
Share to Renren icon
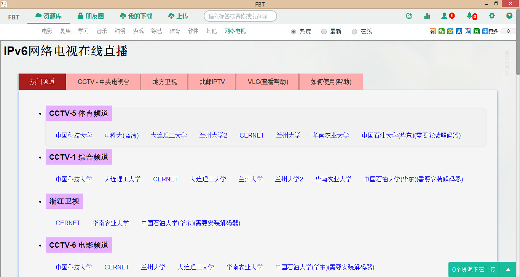point(459,31)
